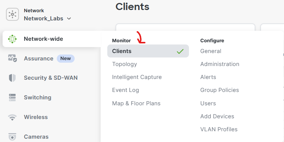Click the New badge beside Assurance
Viewport: 284px width, 142px height.
(66, 59)
